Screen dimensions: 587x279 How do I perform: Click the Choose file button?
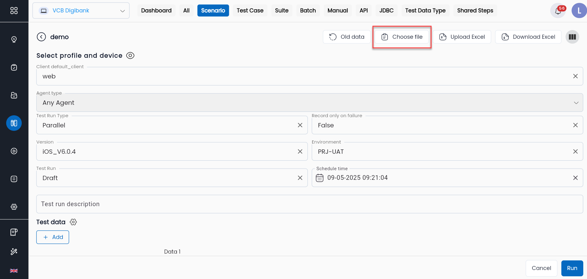(402, 37)
